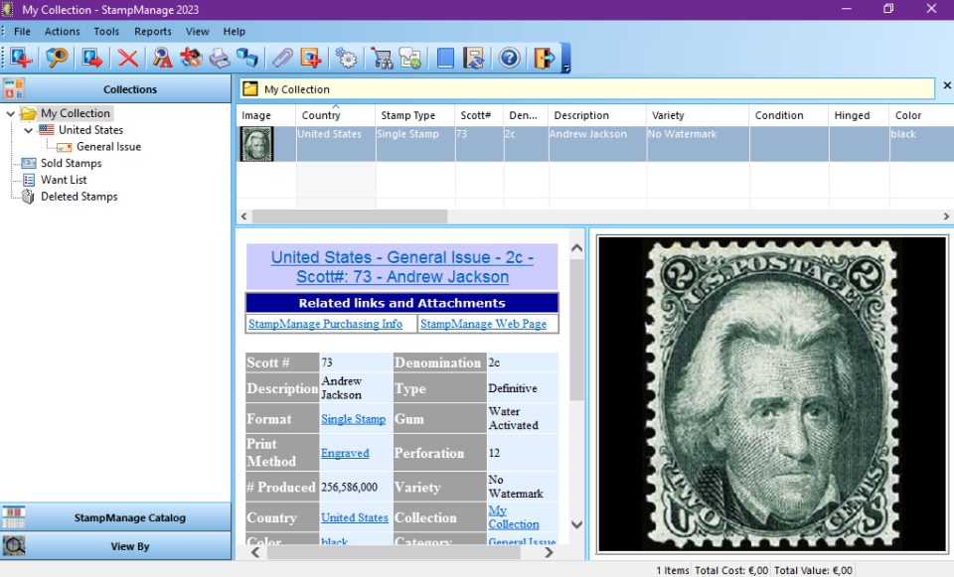Click the My Collection link in details

[x=514, y=517]
